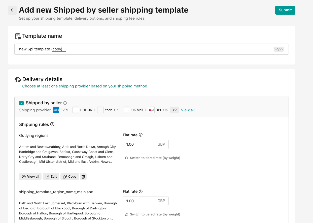Image resolution: width=313 pixels, height=223 pixels.
Task: Click the DPD UK provider logo
Action: [x=151, y=110]
